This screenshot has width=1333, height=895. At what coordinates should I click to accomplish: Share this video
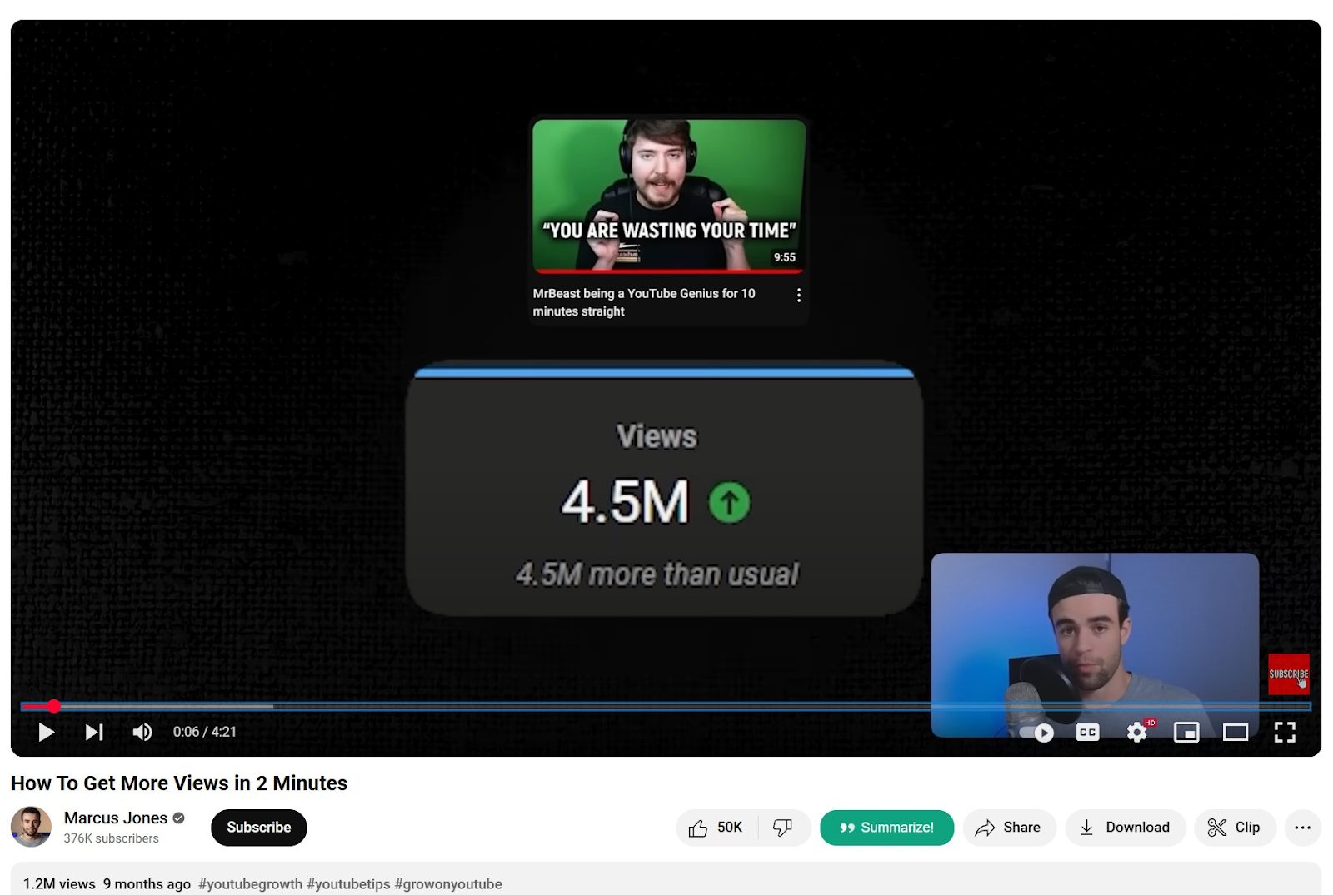[x=1009, y=828]
